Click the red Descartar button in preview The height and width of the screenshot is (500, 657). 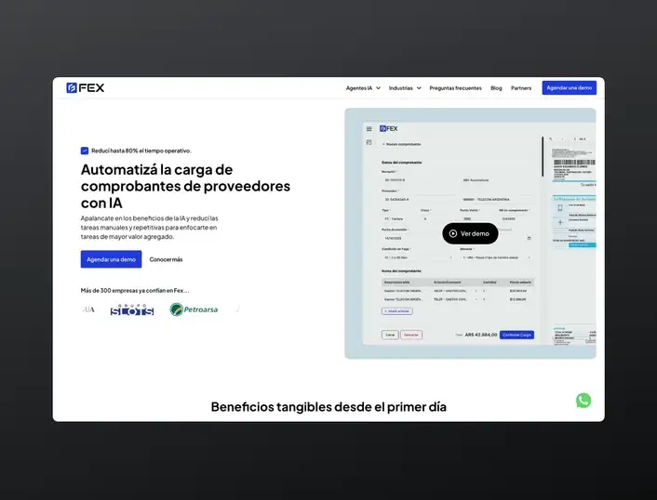pyautogui.click(x=411, y=335)
